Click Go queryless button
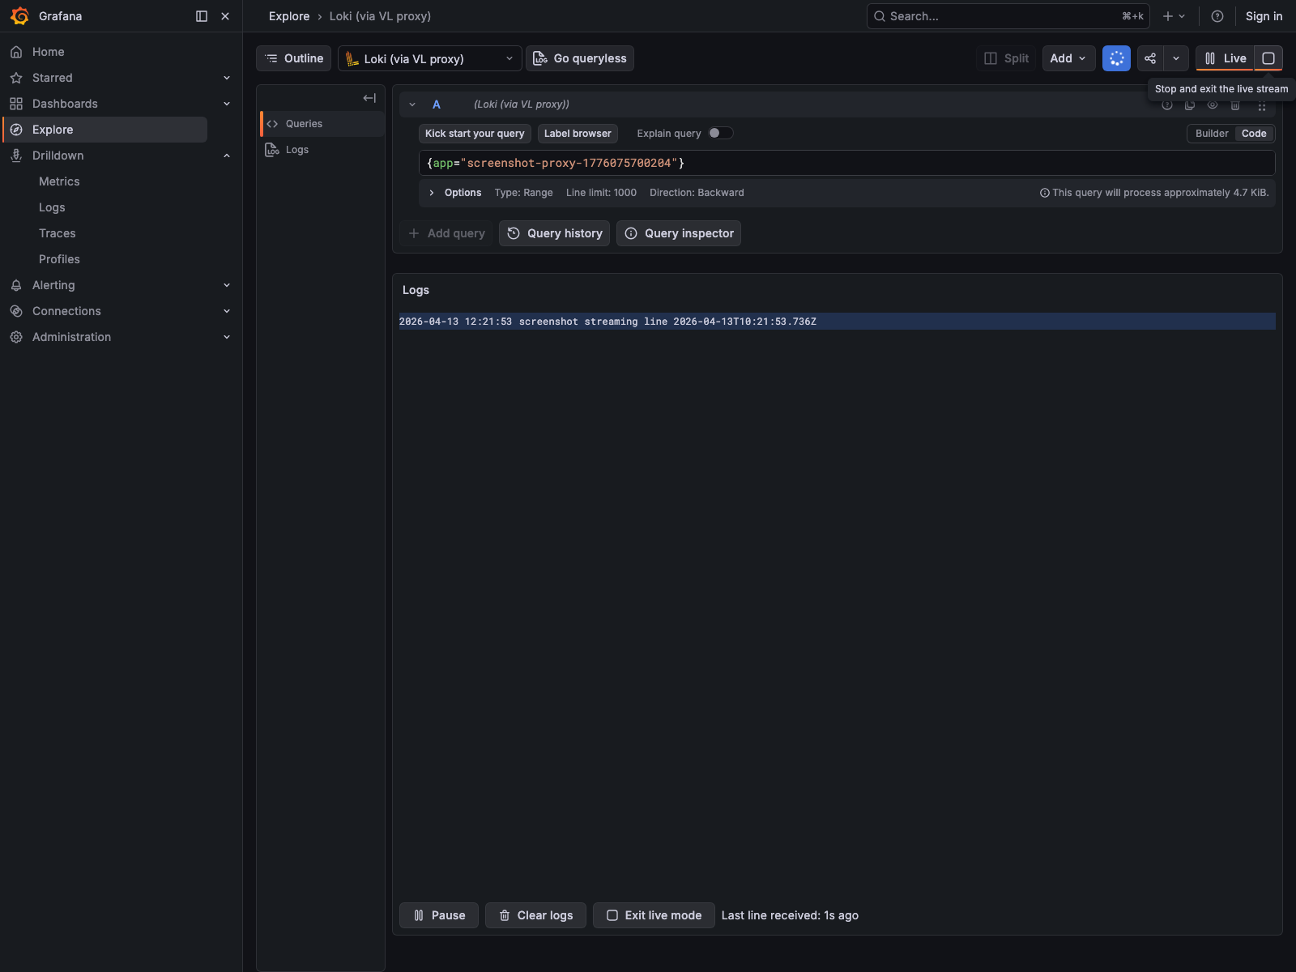The height and width of the screenshot is (972, 1296). [580, 58]
